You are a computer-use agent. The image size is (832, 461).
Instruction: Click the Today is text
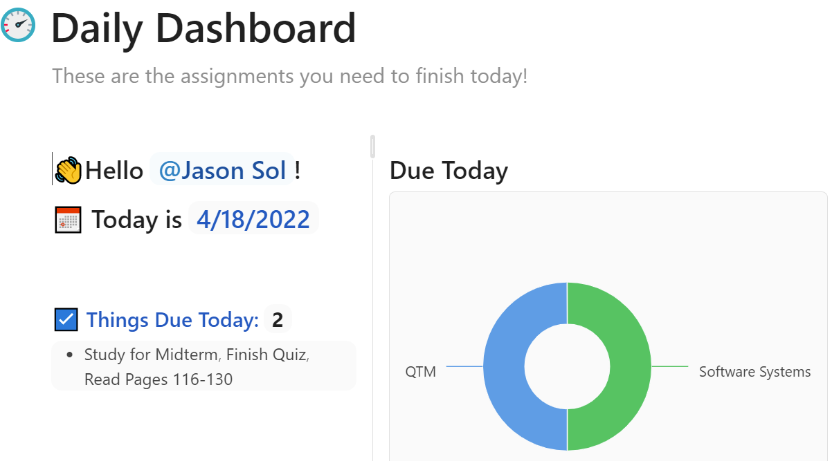click(136, 220)
